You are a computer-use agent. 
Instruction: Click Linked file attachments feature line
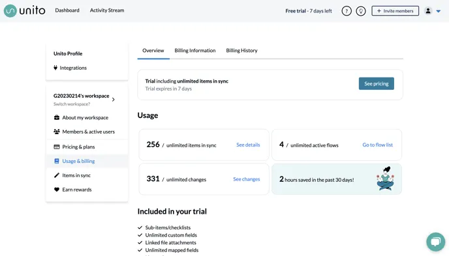pyautogui.click(x=171, y=242)
